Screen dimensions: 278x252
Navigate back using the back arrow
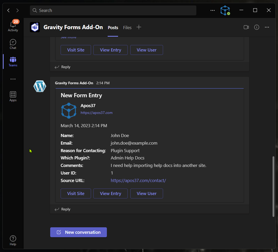click(x=8, y=10)
